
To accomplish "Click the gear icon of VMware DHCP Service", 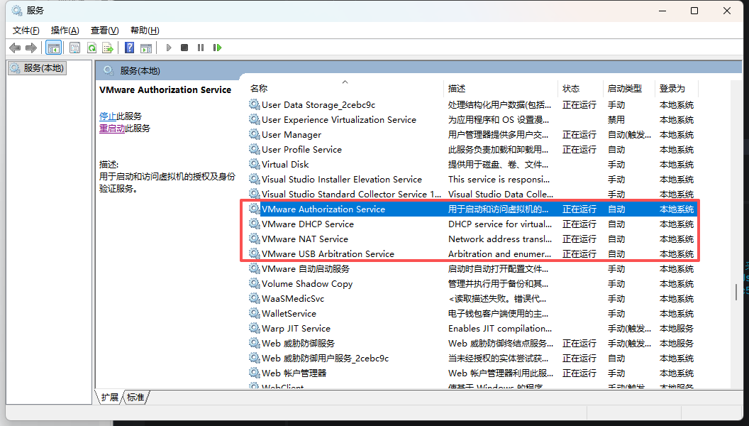I will click(x=255, y=224).
